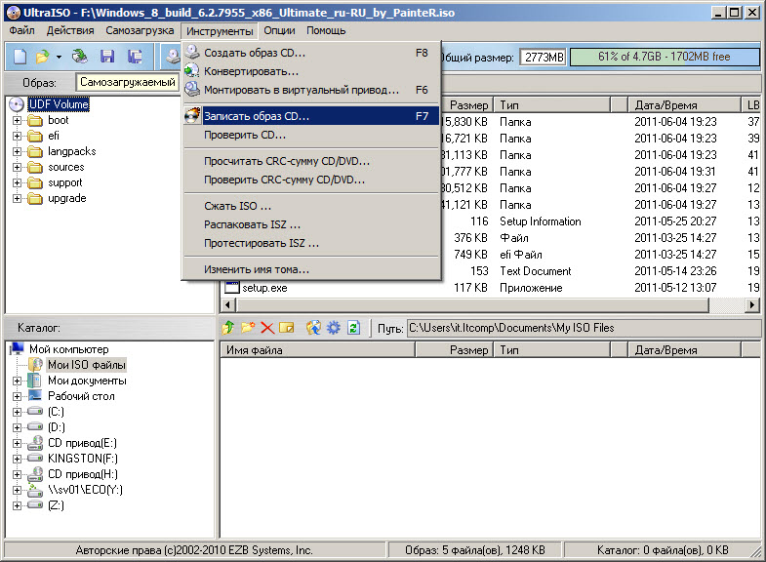
Task: Choose Записать образ CD menu entry
Action: pos(311,116)
